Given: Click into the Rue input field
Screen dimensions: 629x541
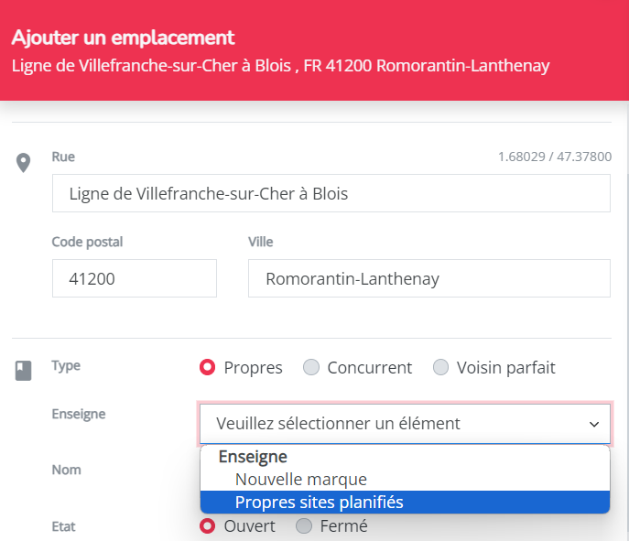Looking at the screenshot, I should click(x=331, y=193).
